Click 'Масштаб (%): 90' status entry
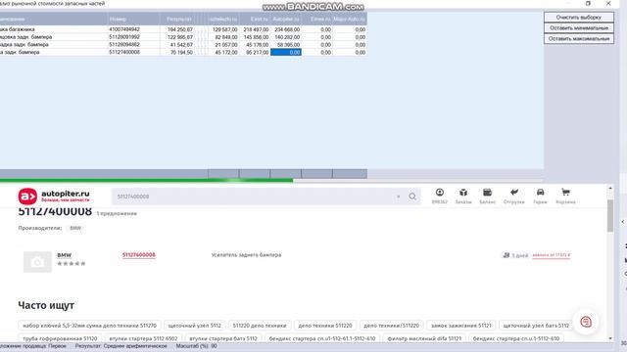Viewport: 627px width, 352px height. pos(196,346)
